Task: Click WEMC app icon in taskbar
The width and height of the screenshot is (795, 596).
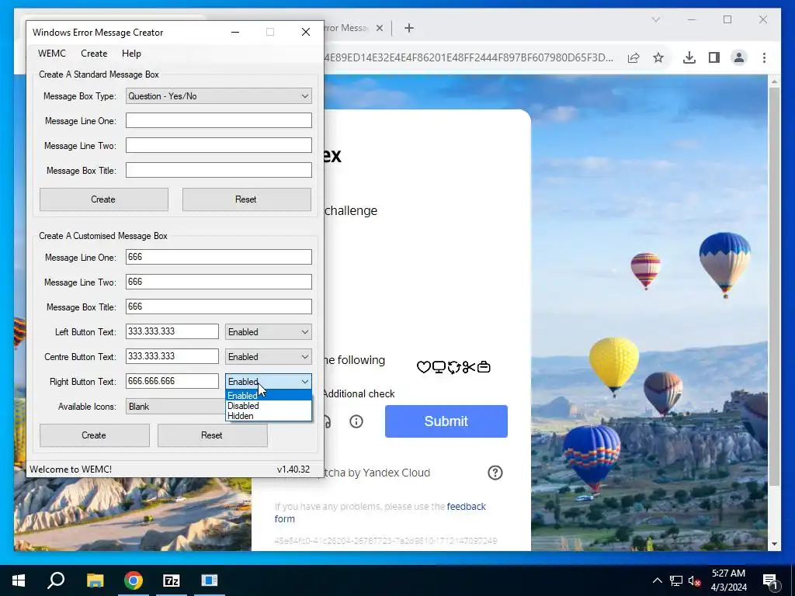Action: [x=210, y=580]
